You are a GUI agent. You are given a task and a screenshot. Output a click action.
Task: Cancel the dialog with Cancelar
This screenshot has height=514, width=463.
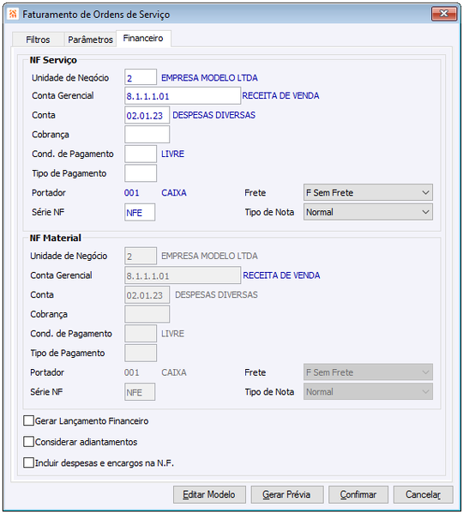(423, 494)
